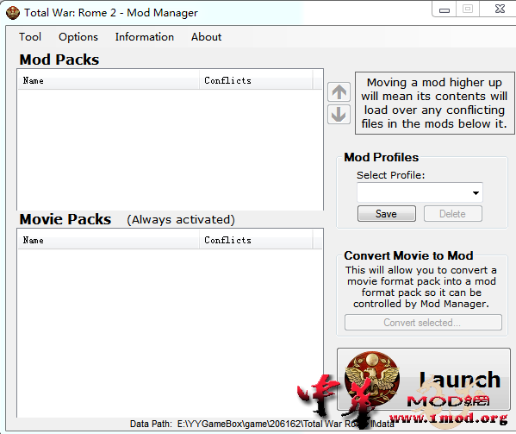This screenshot has width=516, height=434.
Task: Sort Movie Packs by Conflicts column
Action: pyautogui.click(x=256, y=240)
